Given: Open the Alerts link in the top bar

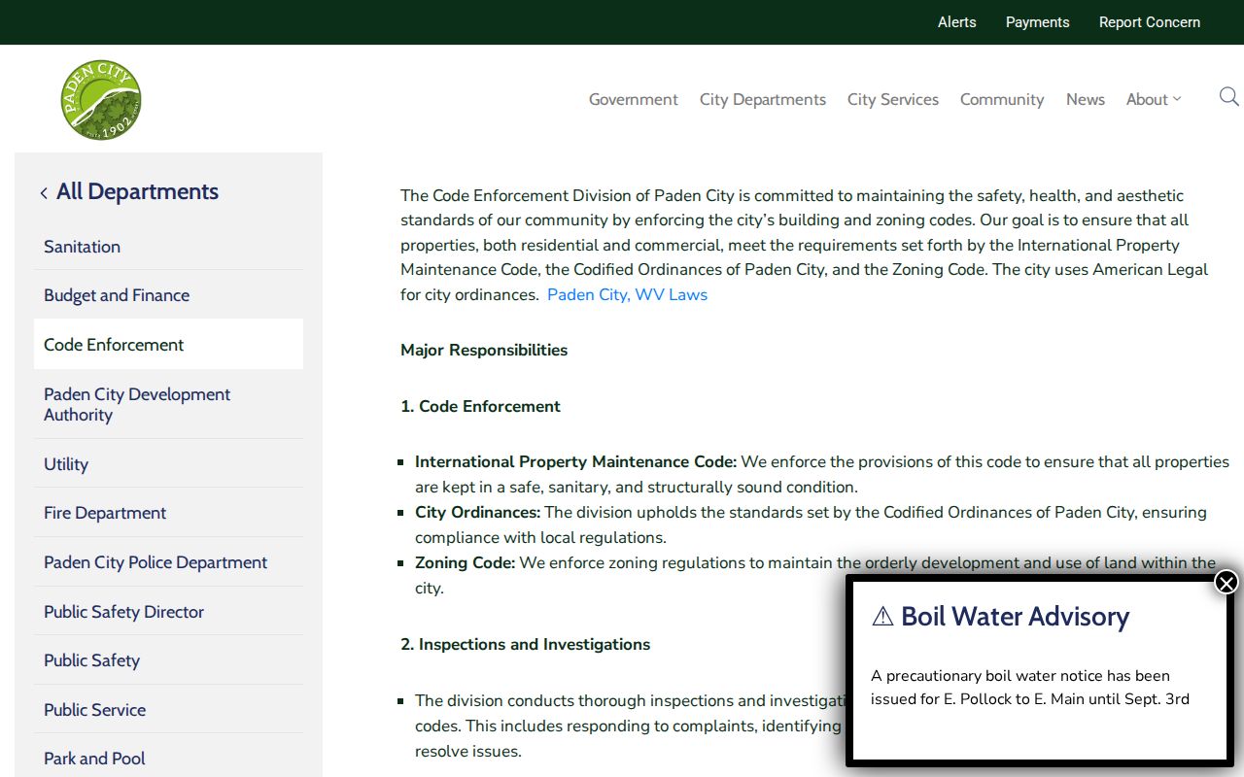Looking at the screenshot, I should (x=957, y=22).
